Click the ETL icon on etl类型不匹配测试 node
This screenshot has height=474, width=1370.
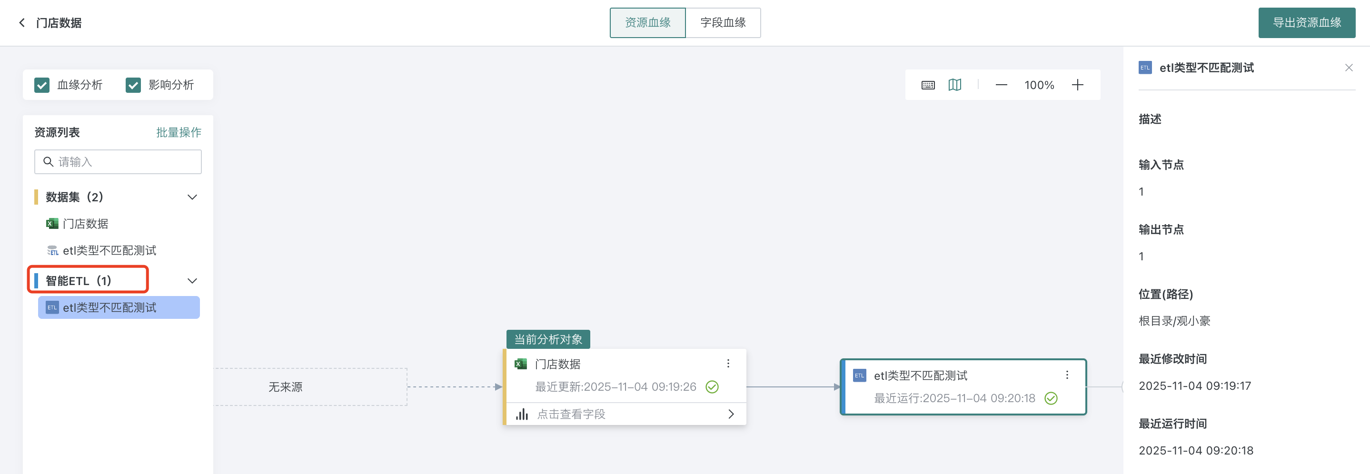tap(859, 375)
